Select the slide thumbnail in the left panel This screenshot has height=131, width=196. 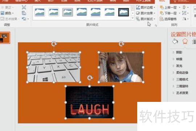(5, 38)
